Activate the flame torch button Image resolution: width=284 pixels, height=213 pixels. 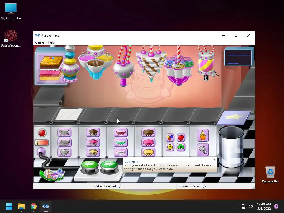(x=203, y=135)
